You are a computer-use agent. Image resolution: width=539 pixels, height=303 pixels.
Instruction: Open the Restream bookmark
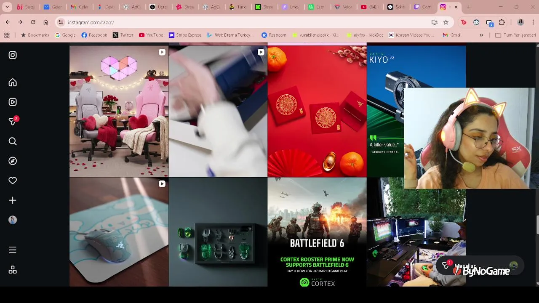[274, 35]
